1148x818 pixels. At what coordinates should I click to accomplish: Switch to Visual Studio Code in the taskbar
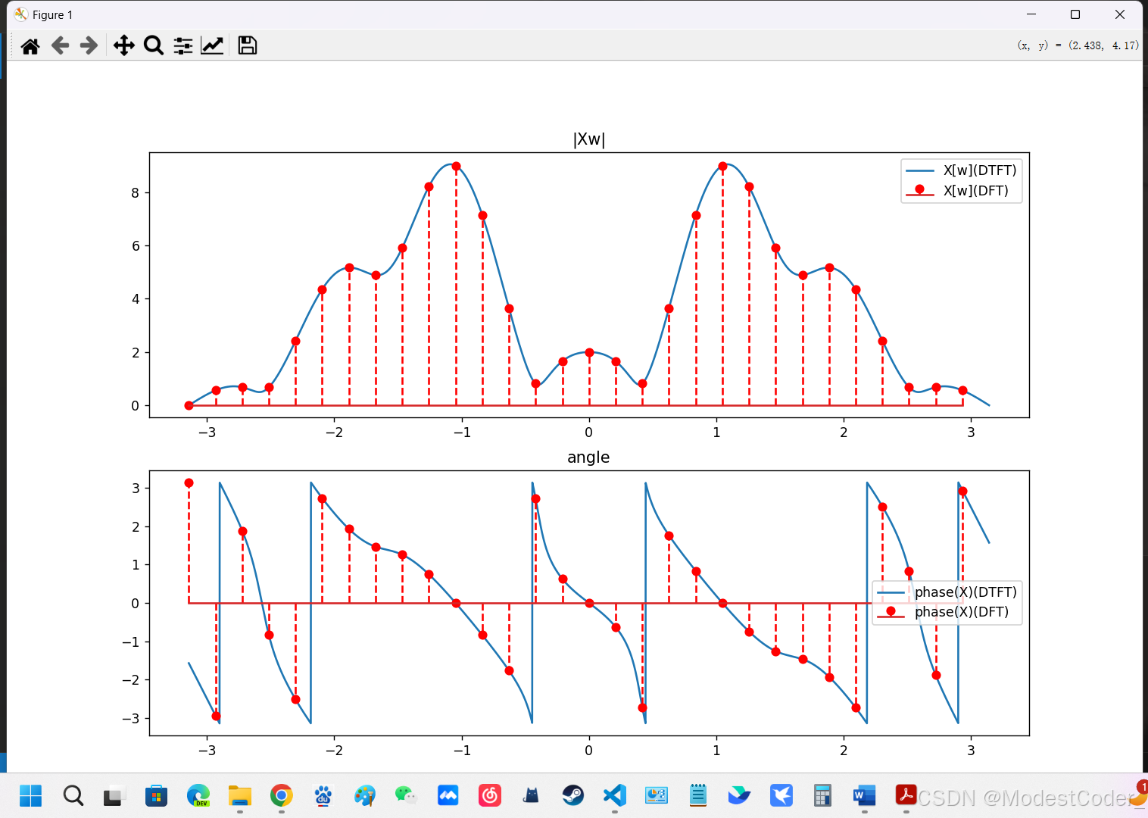615,795
